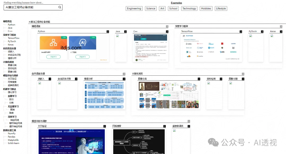Click the search input field
The image size is (286, 154).
[33, 7]
